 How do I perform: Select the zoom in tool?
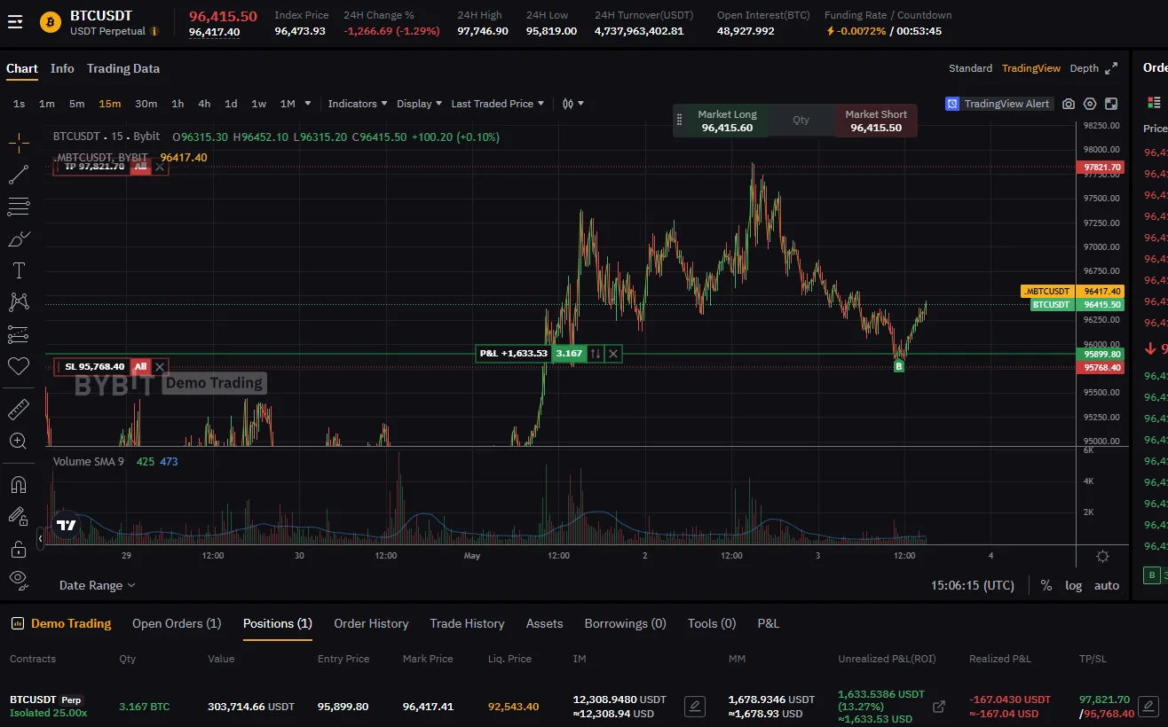point(19,441)
